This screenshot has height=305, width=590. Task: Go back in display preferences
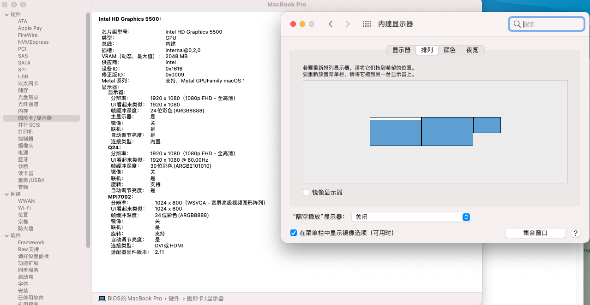coord(331,24)
